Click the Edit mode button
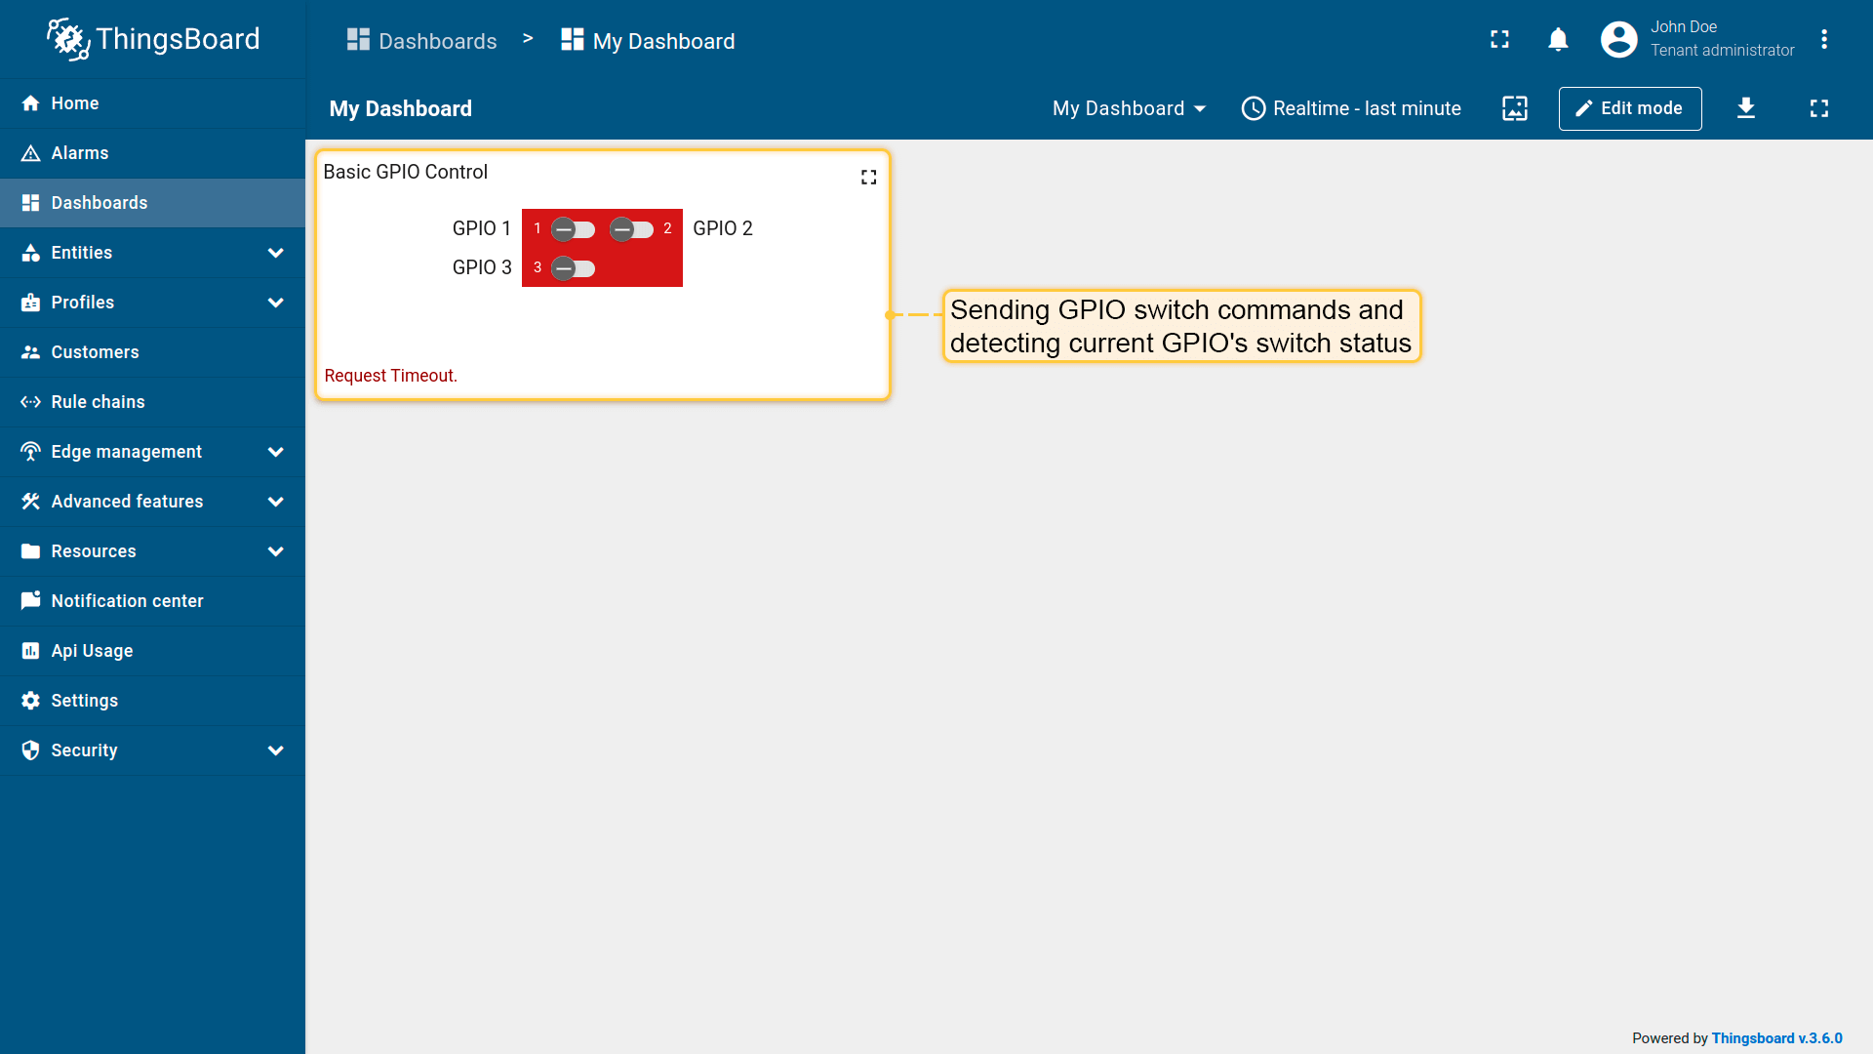This screenshot has width=1873, height=1054. point(1629,108)
